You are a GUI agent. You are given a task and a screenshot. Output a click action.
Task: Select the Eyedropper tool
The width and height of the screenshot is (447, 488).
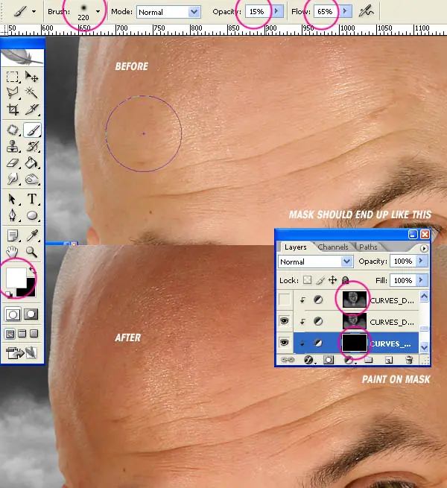click(32, 235)
